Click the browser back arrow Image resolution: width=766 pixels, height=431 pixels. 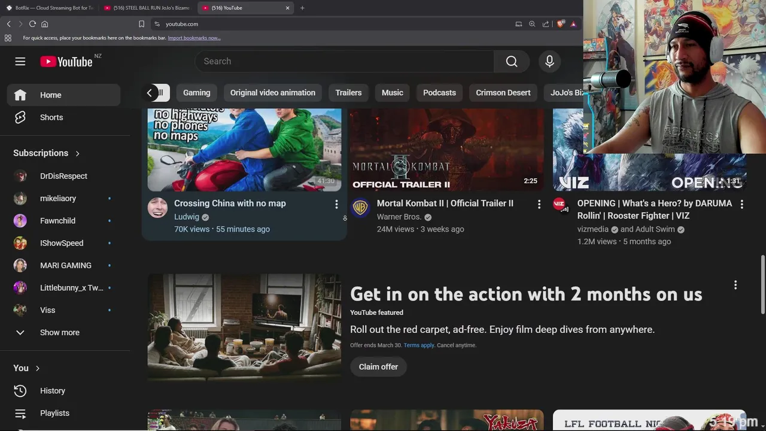tap(8, 24)
